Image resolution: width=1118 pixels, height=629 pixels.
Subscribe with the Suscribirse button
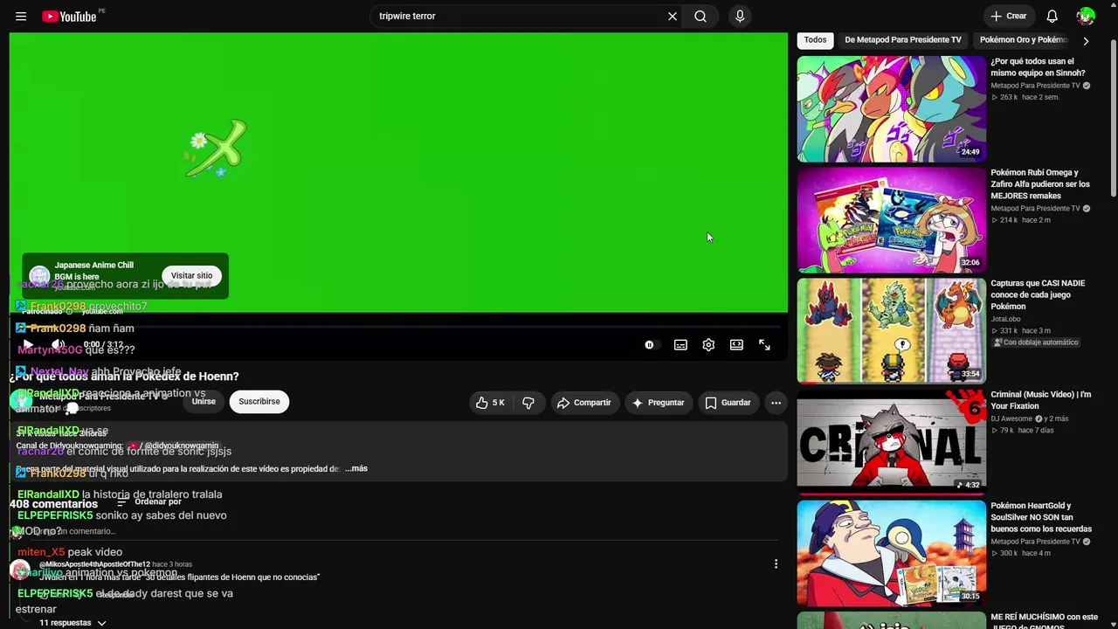click(259, 402)
